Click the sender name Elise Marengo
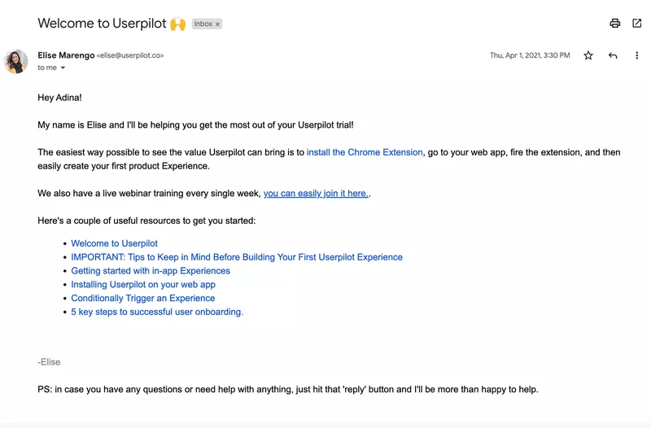The height and width of the screenshot is (428, 651). (x=66, y=55)
